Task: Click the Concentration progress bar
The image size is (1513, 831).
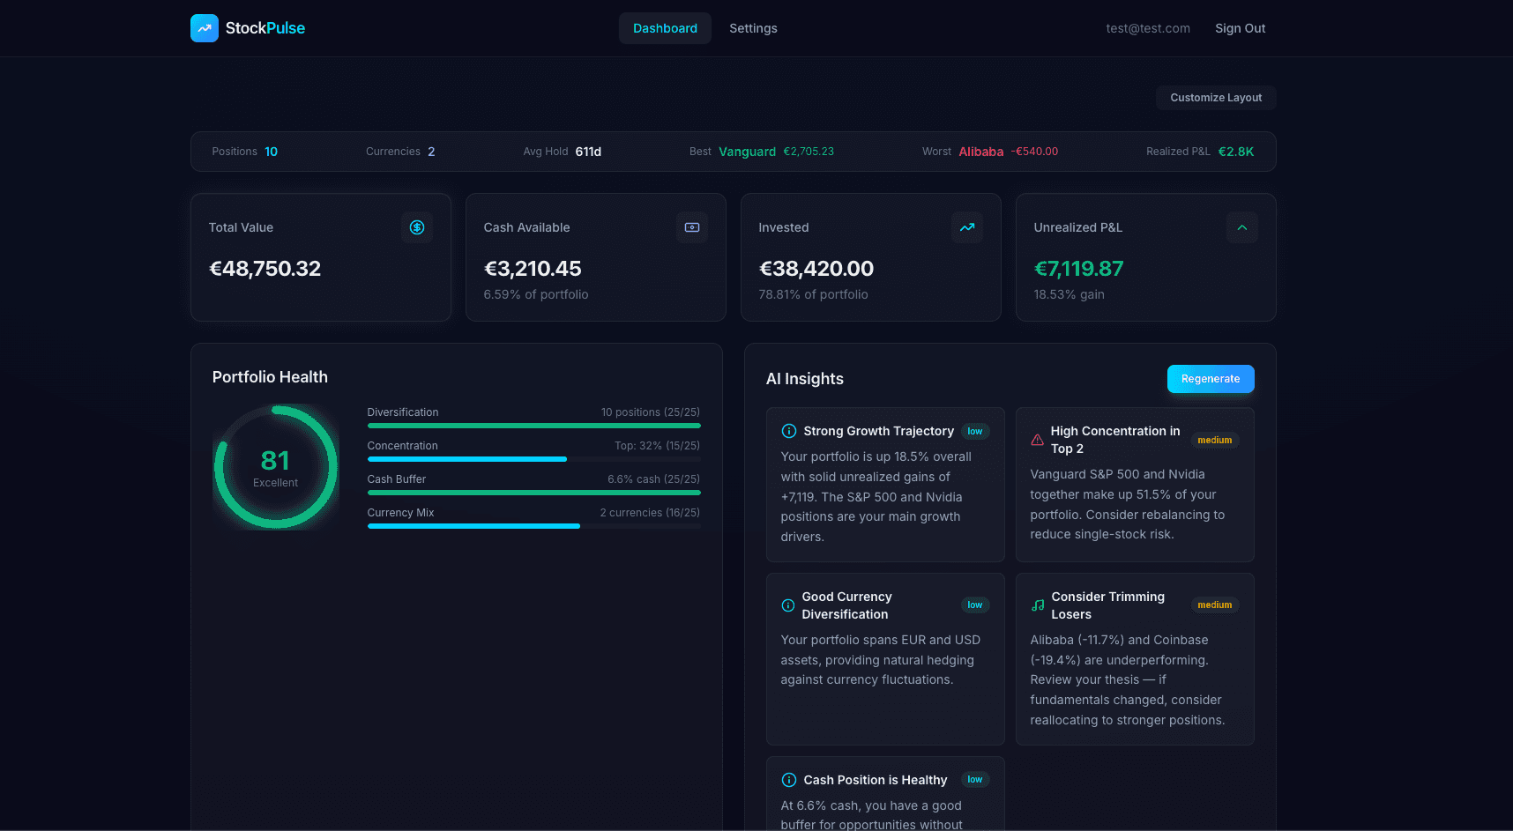Action: pyautogui.click(x=534, y=459)
